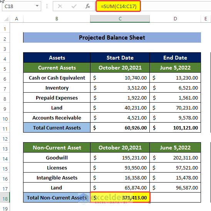
Task: Click the 96,587.00 cell
Action: pos(175,188)
